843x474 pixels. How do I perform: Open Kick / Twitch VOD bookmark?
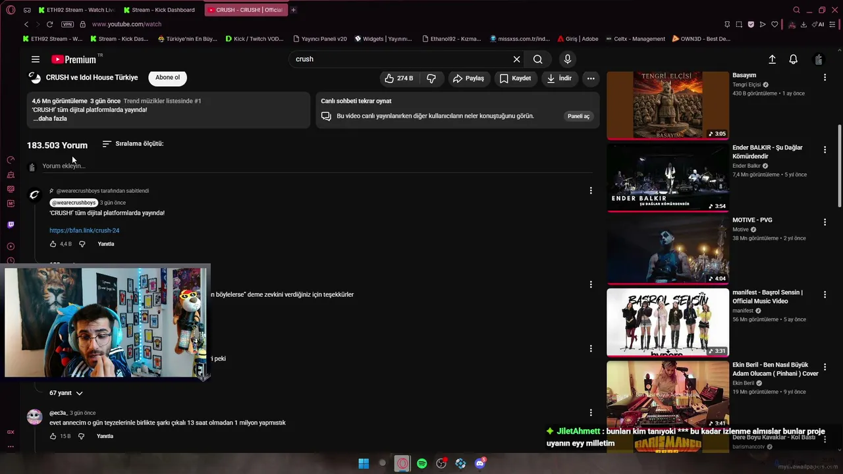click(x=254, y=39)
